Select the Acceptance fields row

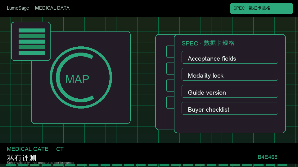[230, 58]
